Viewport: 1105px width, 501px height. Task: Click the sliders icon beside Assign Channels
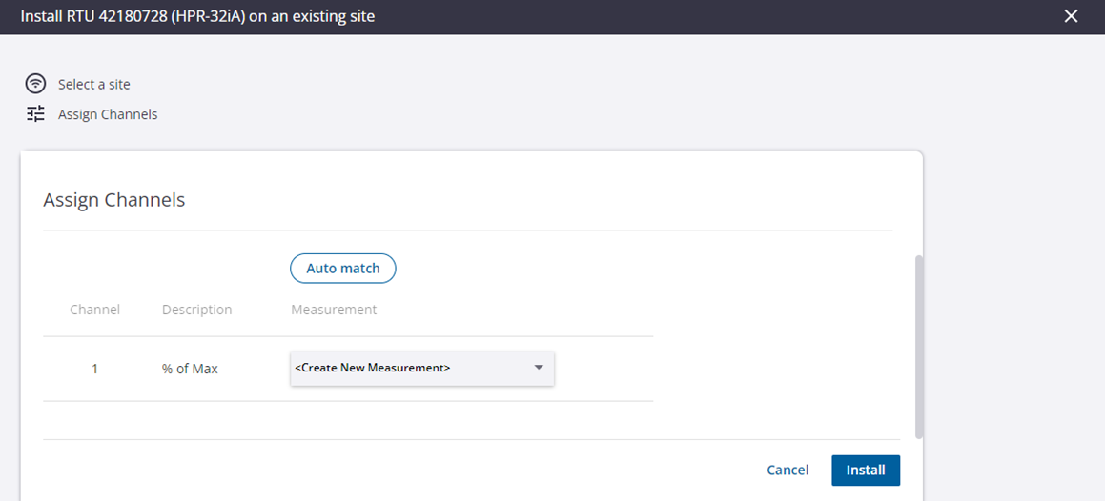(x=35, y=114)
